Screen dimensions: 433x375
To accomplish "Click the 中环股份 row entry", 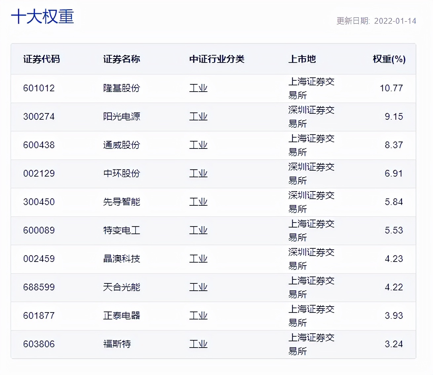I will coord(122,174).
